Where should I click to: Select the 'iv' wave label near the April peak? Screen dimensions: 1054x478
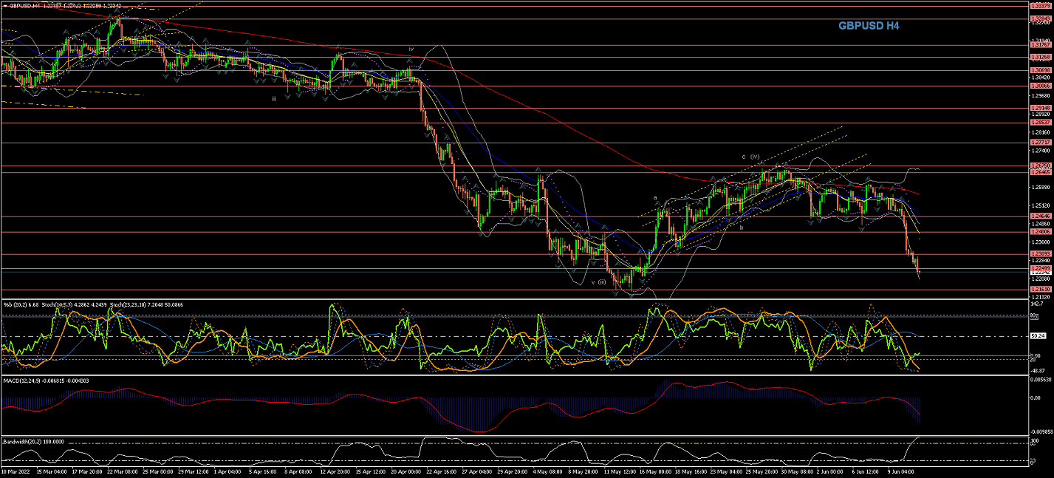coord(411,49)
